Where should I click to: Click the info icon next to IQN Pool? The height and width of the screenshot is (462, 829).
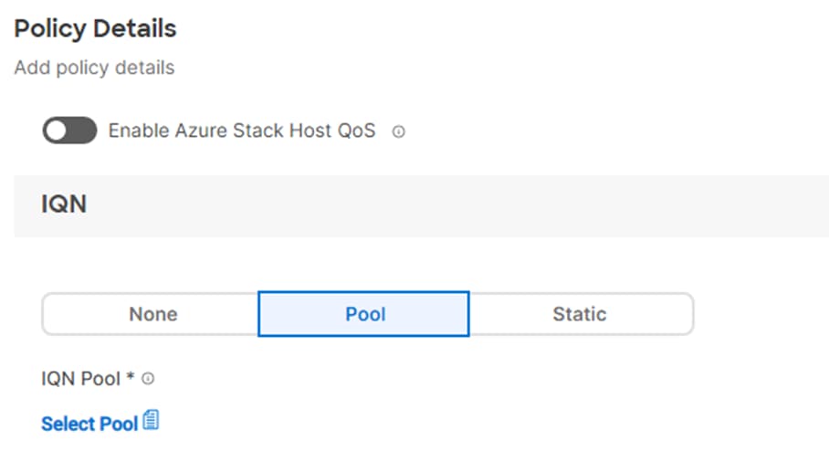(148, 379)
